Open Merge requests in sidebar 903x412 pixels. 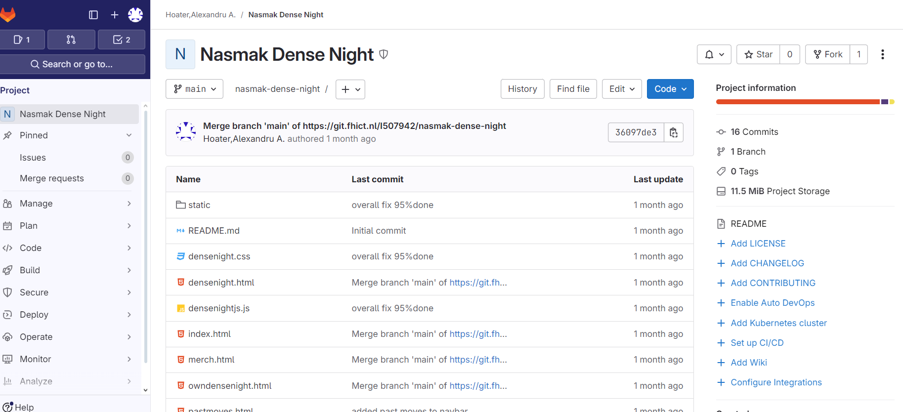pyautogui.click(x=52, y=178)
